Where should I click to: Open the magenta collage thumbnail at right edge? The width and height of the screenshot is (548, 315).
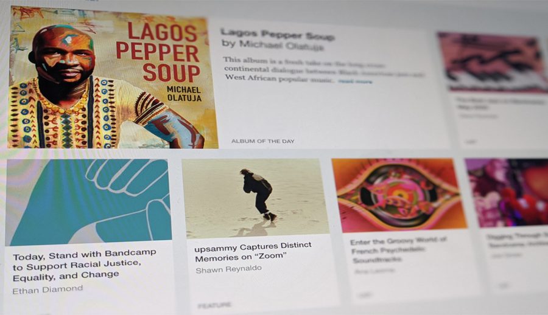(507, 193)
